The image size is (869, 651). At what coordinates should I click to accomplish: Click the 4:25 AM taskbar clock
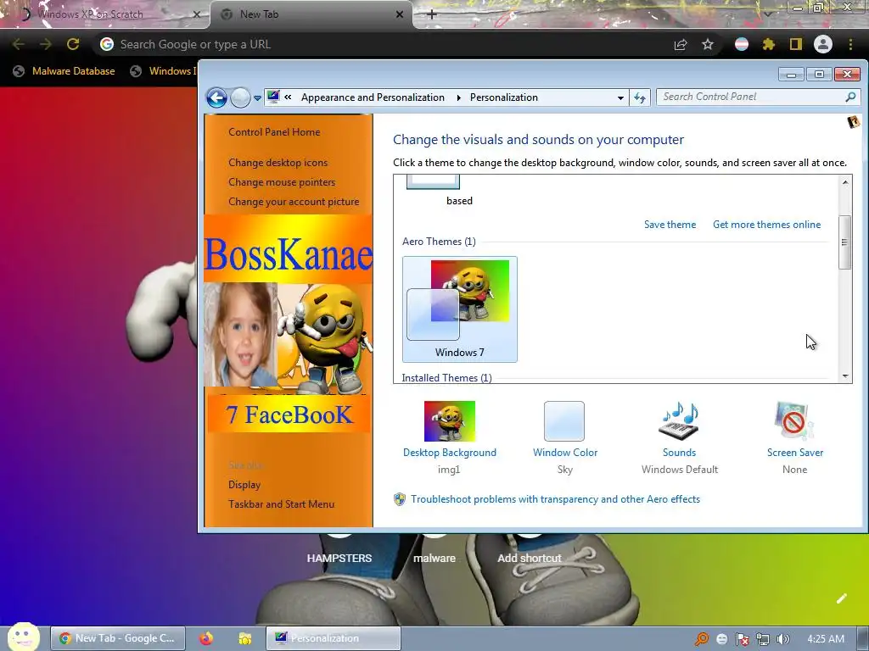(x=825, y=639)
